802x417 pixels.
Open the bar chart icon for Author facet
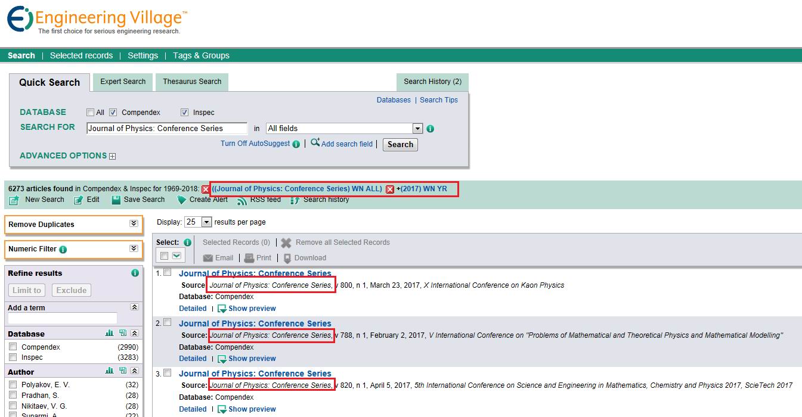[110, 371]
